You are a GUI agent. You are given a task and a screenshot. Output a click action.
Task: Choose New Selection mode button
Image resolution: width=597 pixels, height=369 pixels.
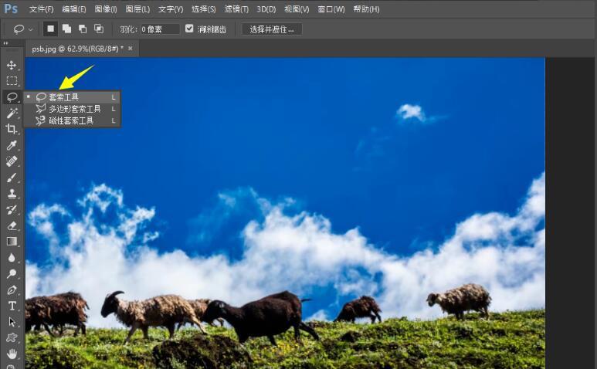(50, 29)
